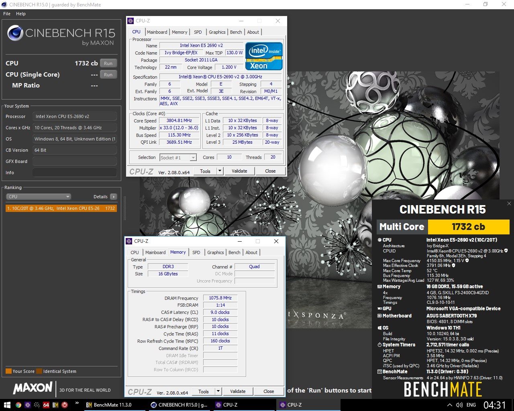This screenshot has width=514, height=411.
Task: Click the shield icon next to 3791.06 MHz
Action: [454, 265]
